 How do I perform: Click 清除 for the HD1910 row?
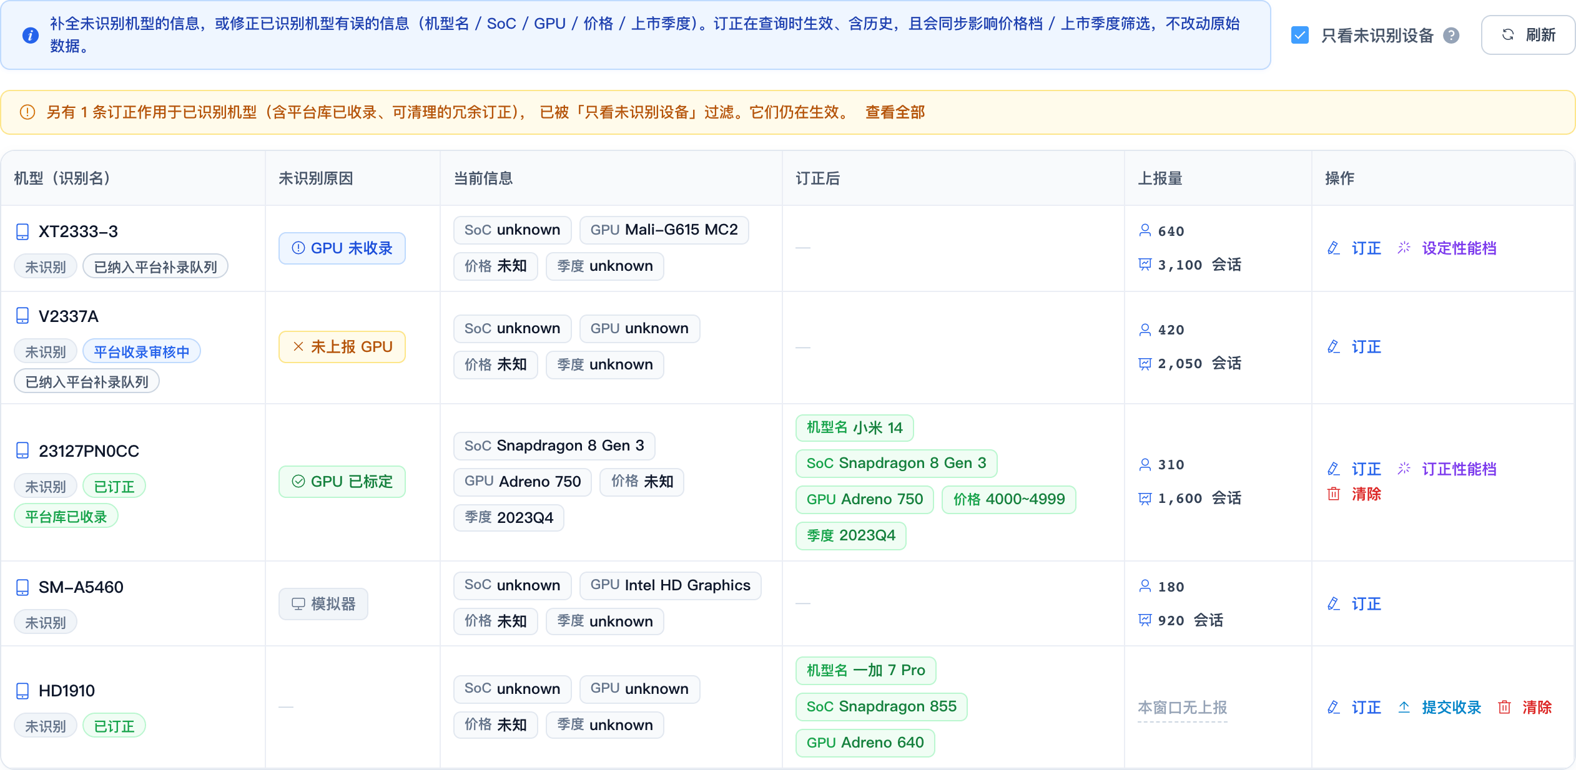1524,708
